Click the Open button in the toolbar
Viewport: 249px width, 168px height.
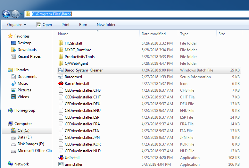click(x=44, y=25)
